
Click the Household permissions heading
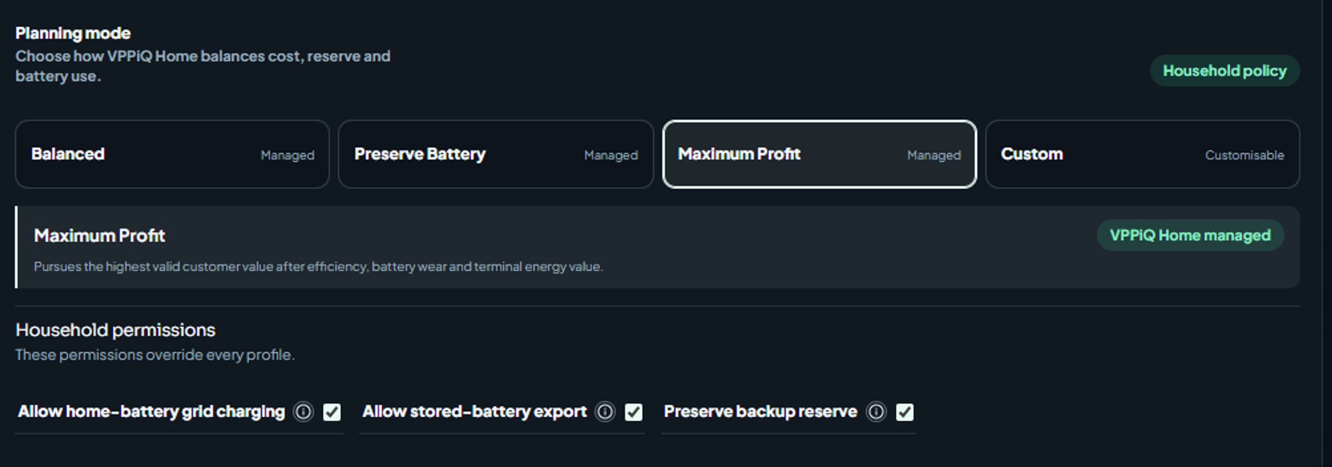click(115, 330)
